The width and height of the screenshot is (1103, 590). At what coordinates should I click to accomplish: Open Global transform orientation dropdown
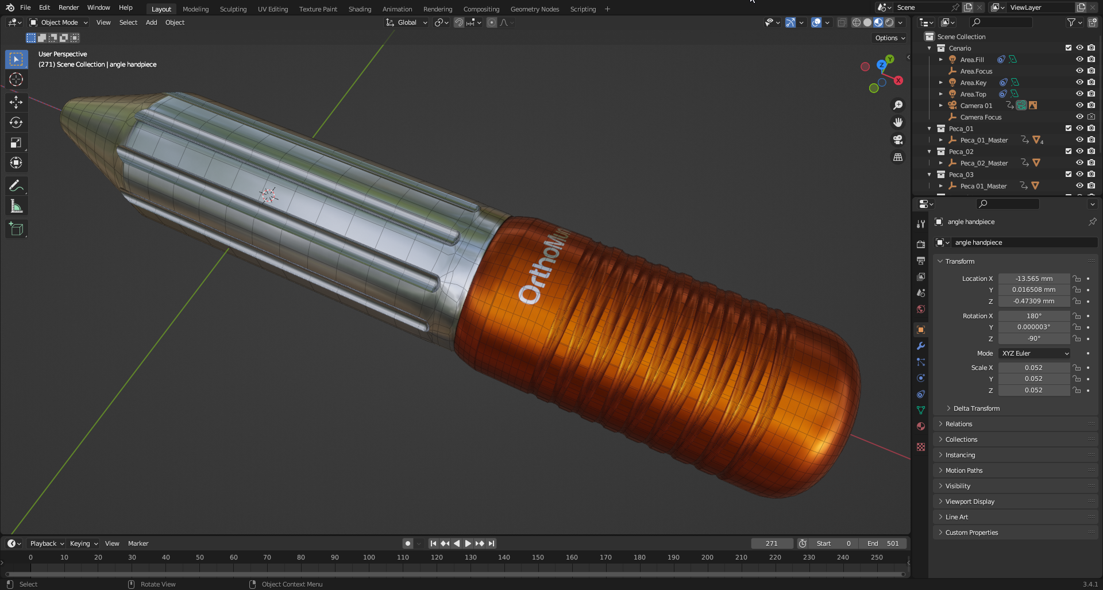(x=407, y=22)
